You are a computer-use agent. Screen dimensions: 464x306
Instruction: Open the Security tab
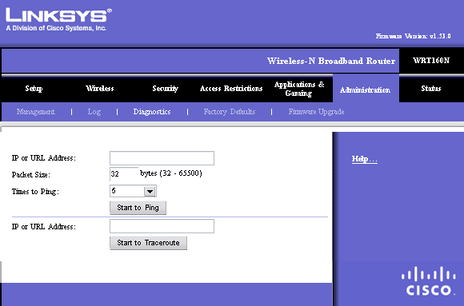point(165,89)
